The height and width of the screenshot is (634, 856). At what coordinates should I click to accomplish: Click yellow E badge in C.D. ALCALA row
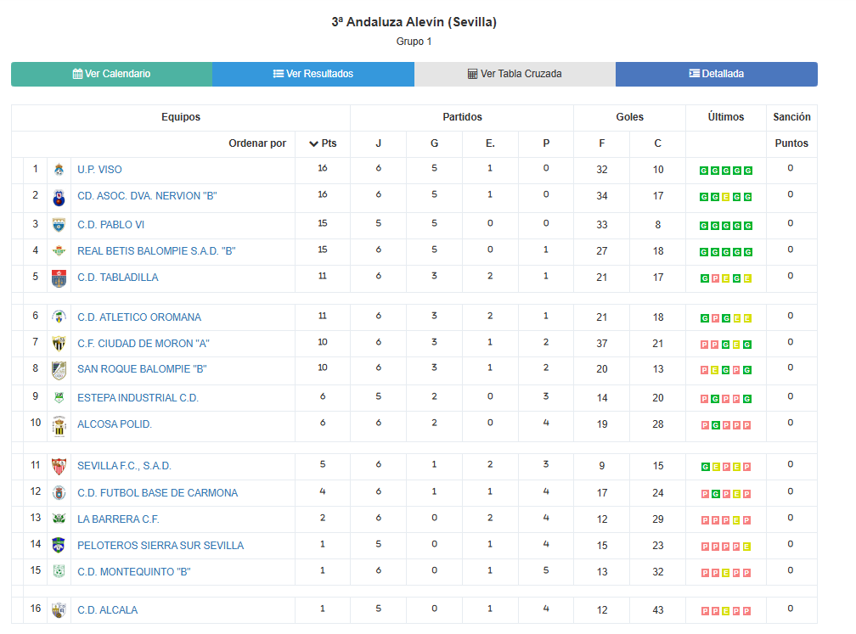coord(725,611)
